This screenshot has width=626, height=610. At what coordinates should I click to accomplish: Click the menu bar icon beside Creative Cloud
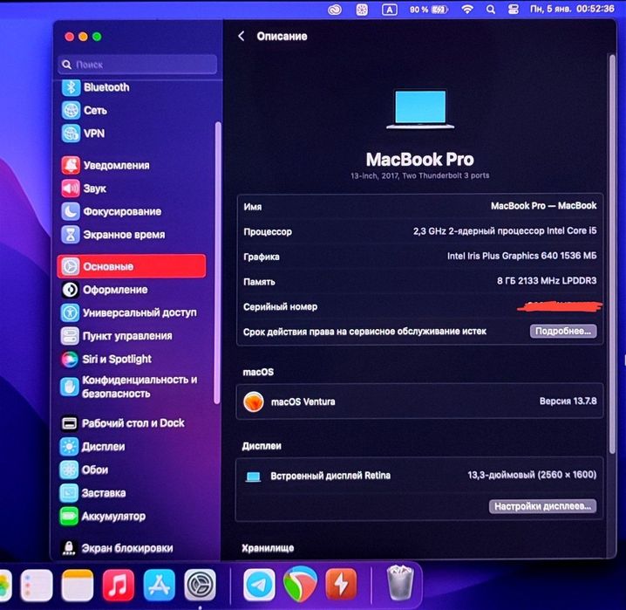pyautogui.click(x=362, y=10)
